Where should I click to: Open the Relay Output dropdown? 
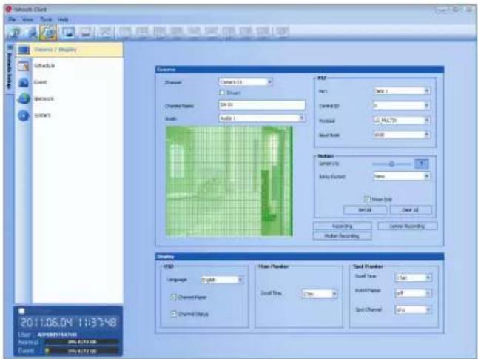tap(402, 176)
